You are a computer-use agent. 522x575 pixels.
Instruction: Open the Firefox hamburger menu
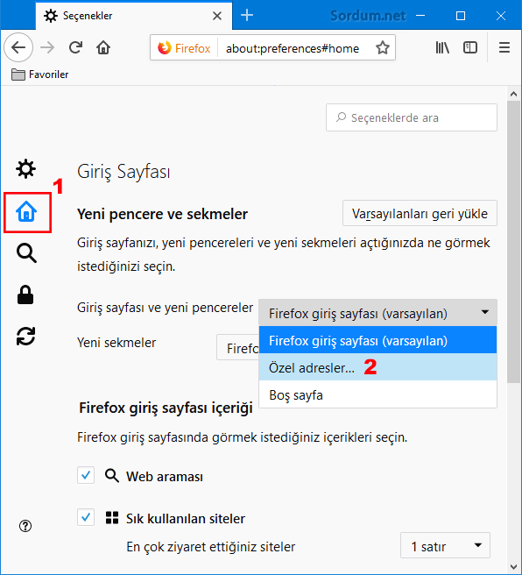pyautogui.click(x=504, y=47)
